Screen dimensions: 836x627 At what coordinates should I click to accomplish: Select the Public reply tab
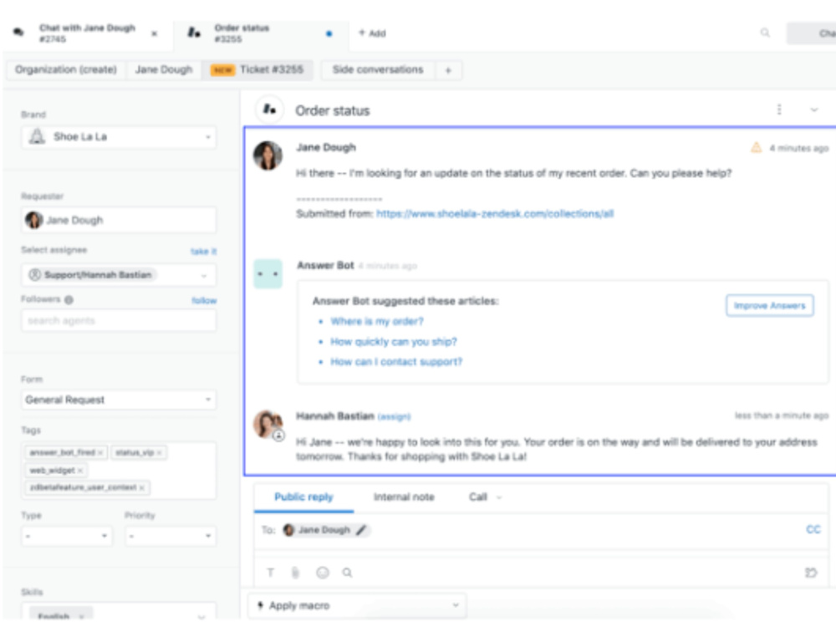303,497
